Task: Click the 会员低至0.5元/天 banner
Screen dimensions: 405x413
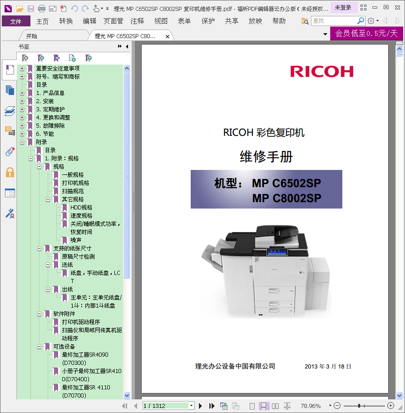Action: 366,34
